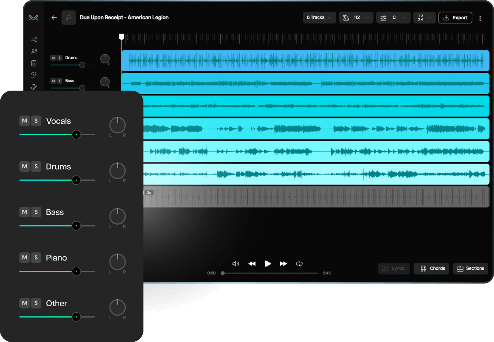Click the back arrow icon

click(54, 18)
